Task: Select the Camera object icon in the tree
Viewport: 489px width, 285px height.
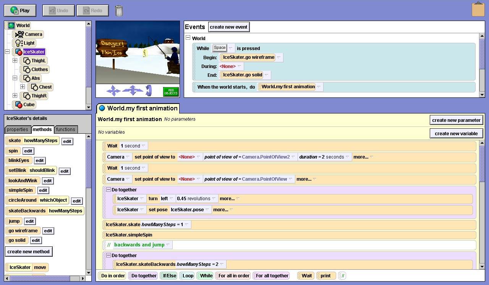Action: 19,34
